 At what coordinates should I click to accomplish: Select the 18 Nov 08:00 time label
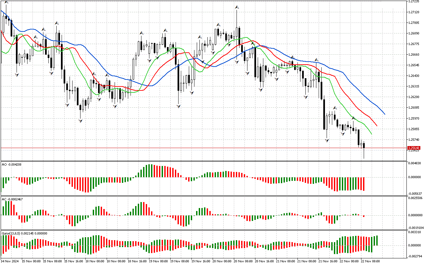pos(116,261)
